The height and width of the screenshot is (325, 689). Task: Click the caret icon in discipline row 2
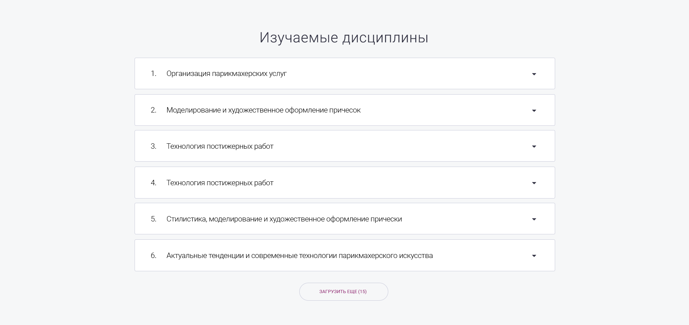pyautogui.click(x=534, y=111)
